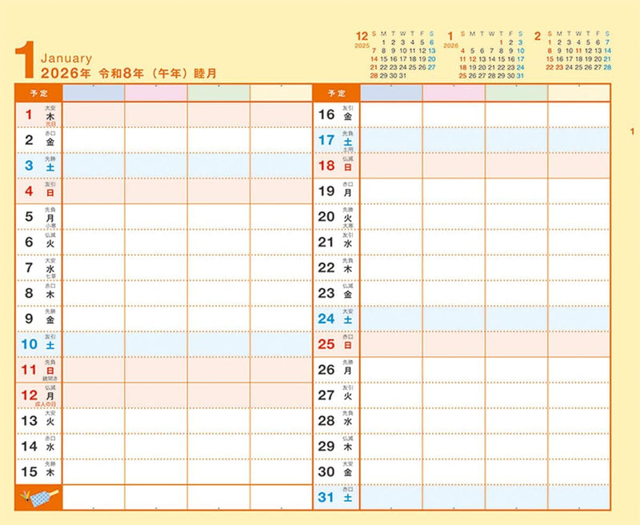Select the day 26 月 date label
Screen dimensions: 640x525
point(336,370)
